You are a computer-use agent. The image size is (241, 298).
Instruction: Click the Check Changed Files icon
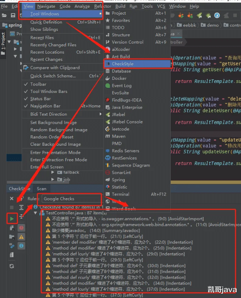(12, 246)
